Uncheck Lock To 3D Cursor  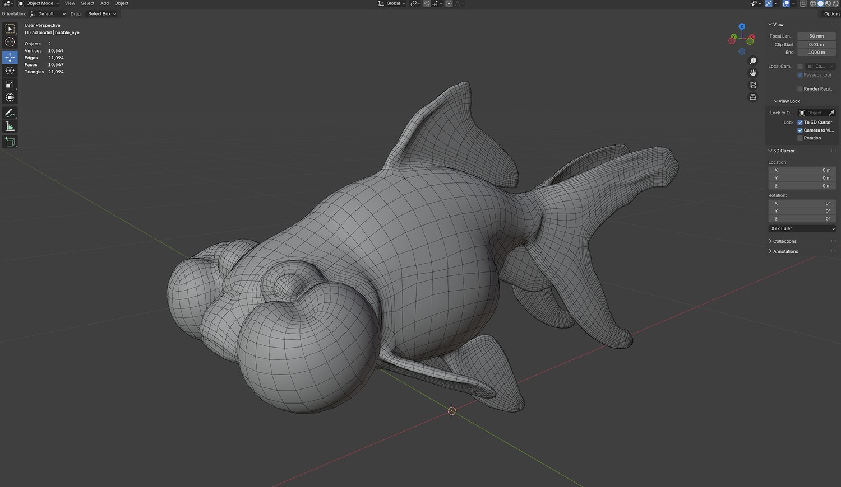(800, 123)
